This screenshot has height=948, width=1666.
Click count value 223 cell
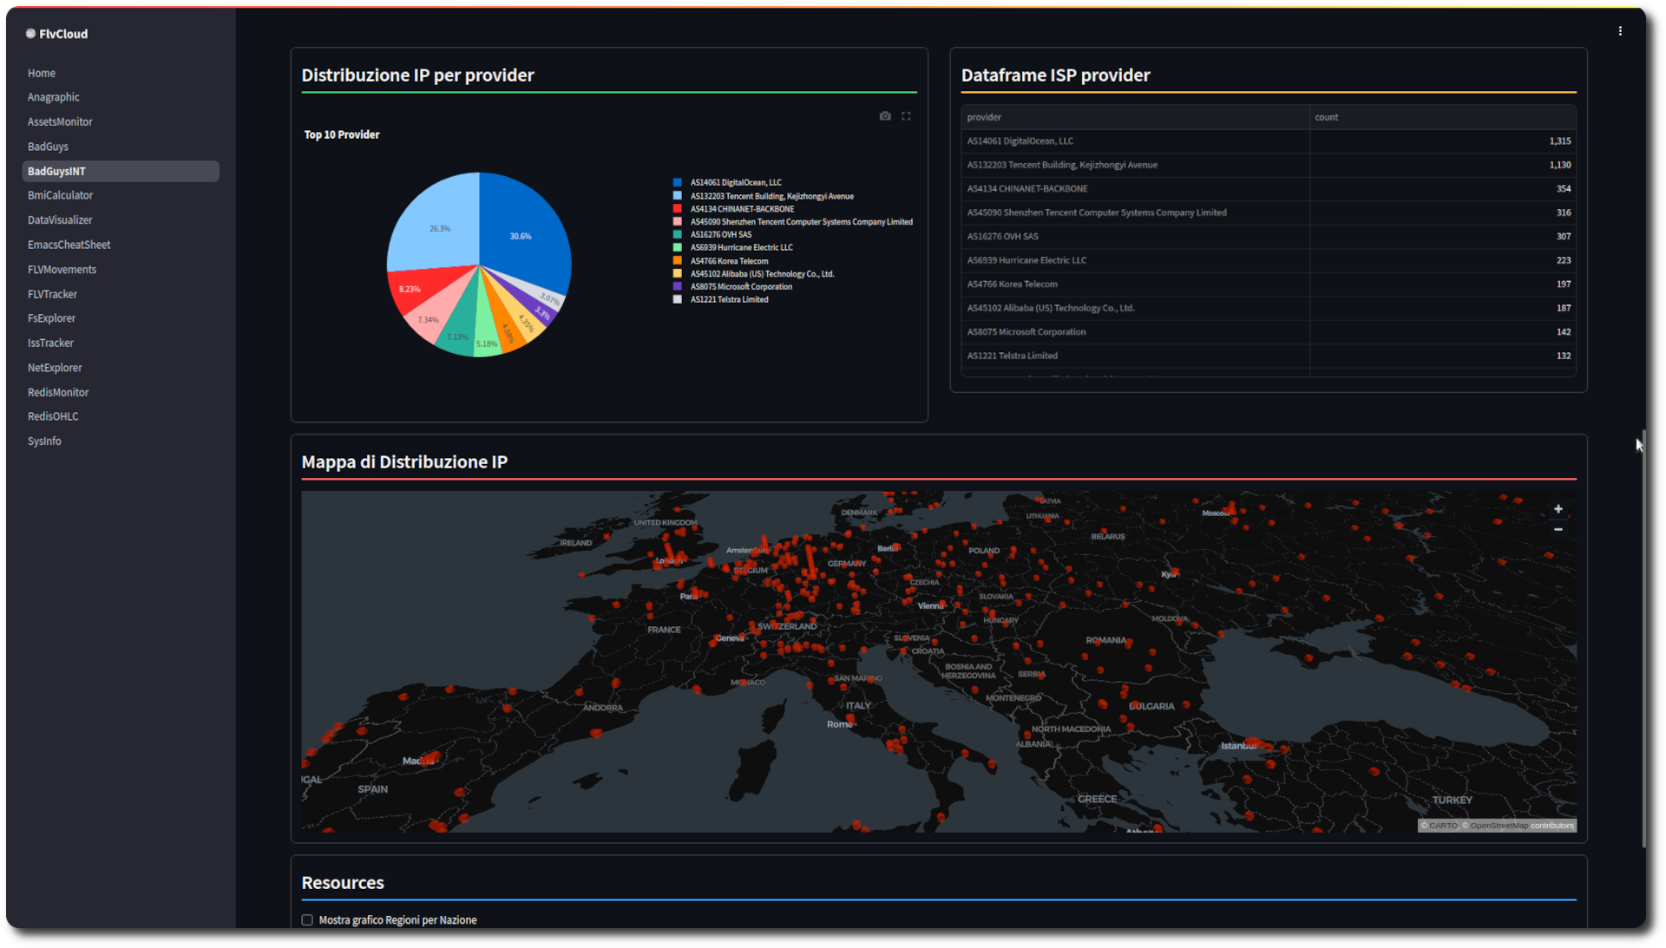(1442, 260)
